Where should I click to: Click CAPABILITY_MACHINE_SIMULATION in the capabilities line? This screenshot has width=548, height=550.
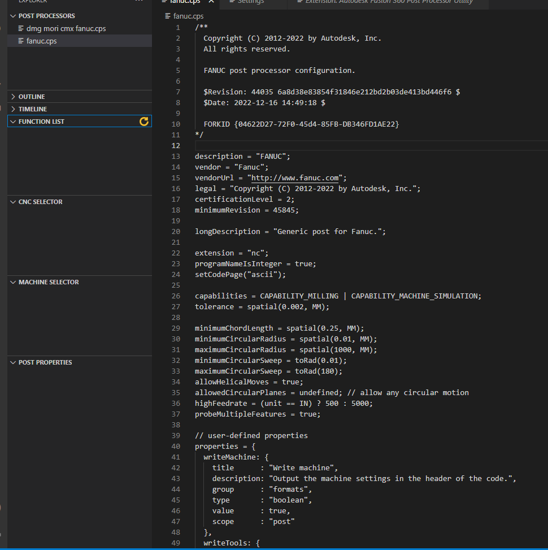click(414, 296)
